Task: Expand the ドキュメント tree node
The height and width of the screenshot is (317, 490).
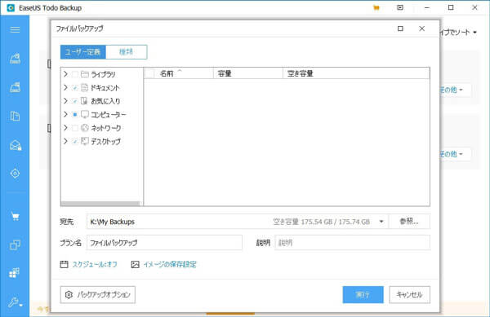Action: (x=65, y=87)
